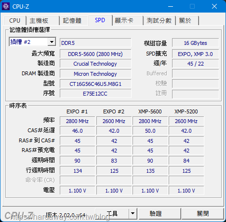Click the EXPO, XMP 3.0 value
This screenshot has width=226, height=222.
coord(195,54)
